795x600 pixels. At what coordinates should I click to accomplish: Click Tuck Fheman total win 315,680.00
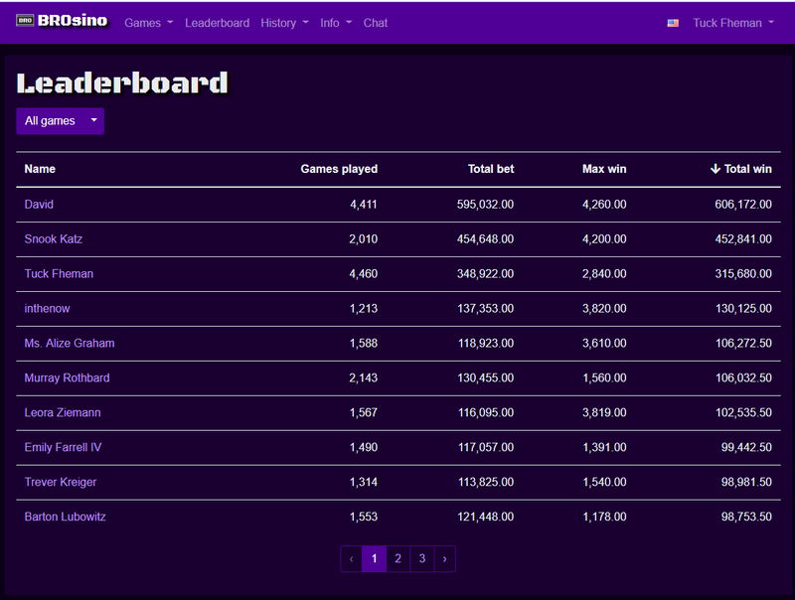[743, 273]
